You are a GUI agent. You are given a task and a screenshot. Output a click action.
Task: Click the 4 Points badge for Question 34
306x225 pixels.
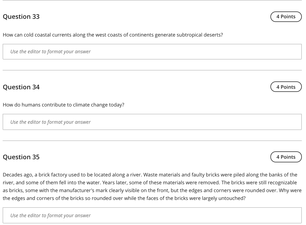click(286, 87)
